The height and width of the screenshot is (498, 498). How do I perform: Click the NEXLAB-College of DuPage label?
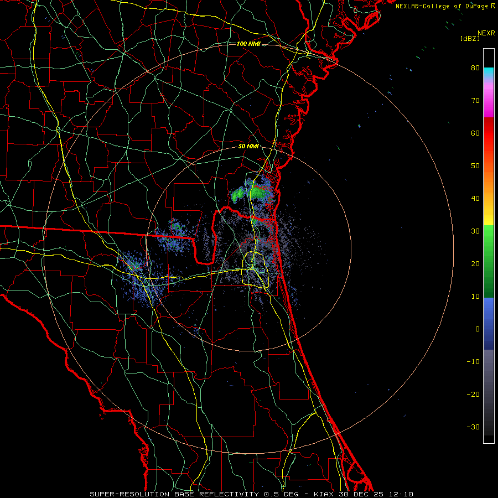[x=442, y=6]
